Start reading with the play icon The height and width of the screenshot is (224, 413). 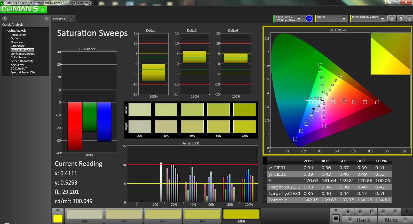pos(360,212)
